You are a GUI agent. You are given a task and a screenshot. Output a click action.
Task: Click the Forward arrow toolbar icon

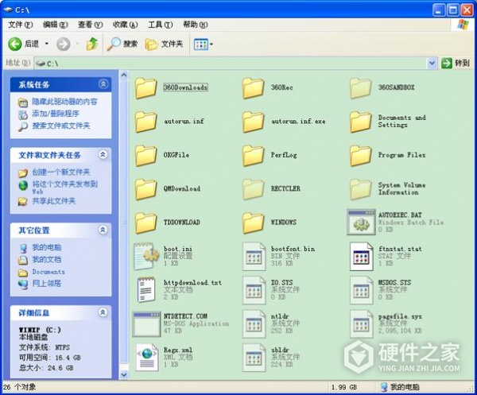point(64,44)
